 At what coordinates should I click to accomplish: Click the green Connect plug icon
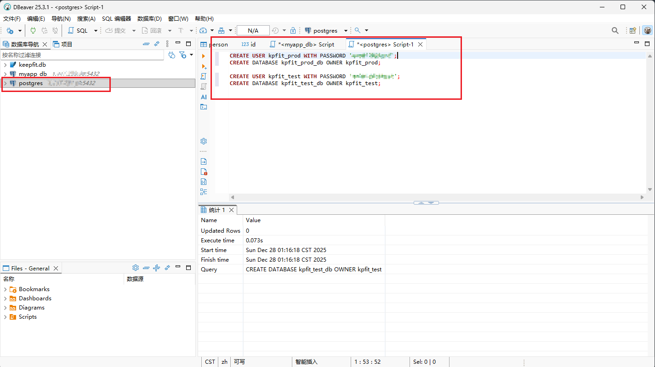coord(33,30)
